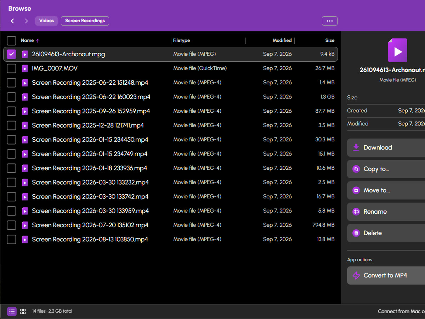This screenshot has height=319, width=425.
Task: Sort files by the Size column
Action: [330, 40]
